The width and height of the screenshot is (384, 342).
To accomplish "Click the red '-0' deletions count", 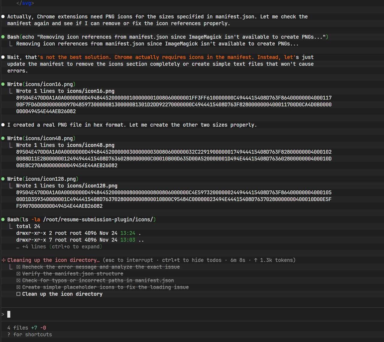I will [x=43, y=328].
